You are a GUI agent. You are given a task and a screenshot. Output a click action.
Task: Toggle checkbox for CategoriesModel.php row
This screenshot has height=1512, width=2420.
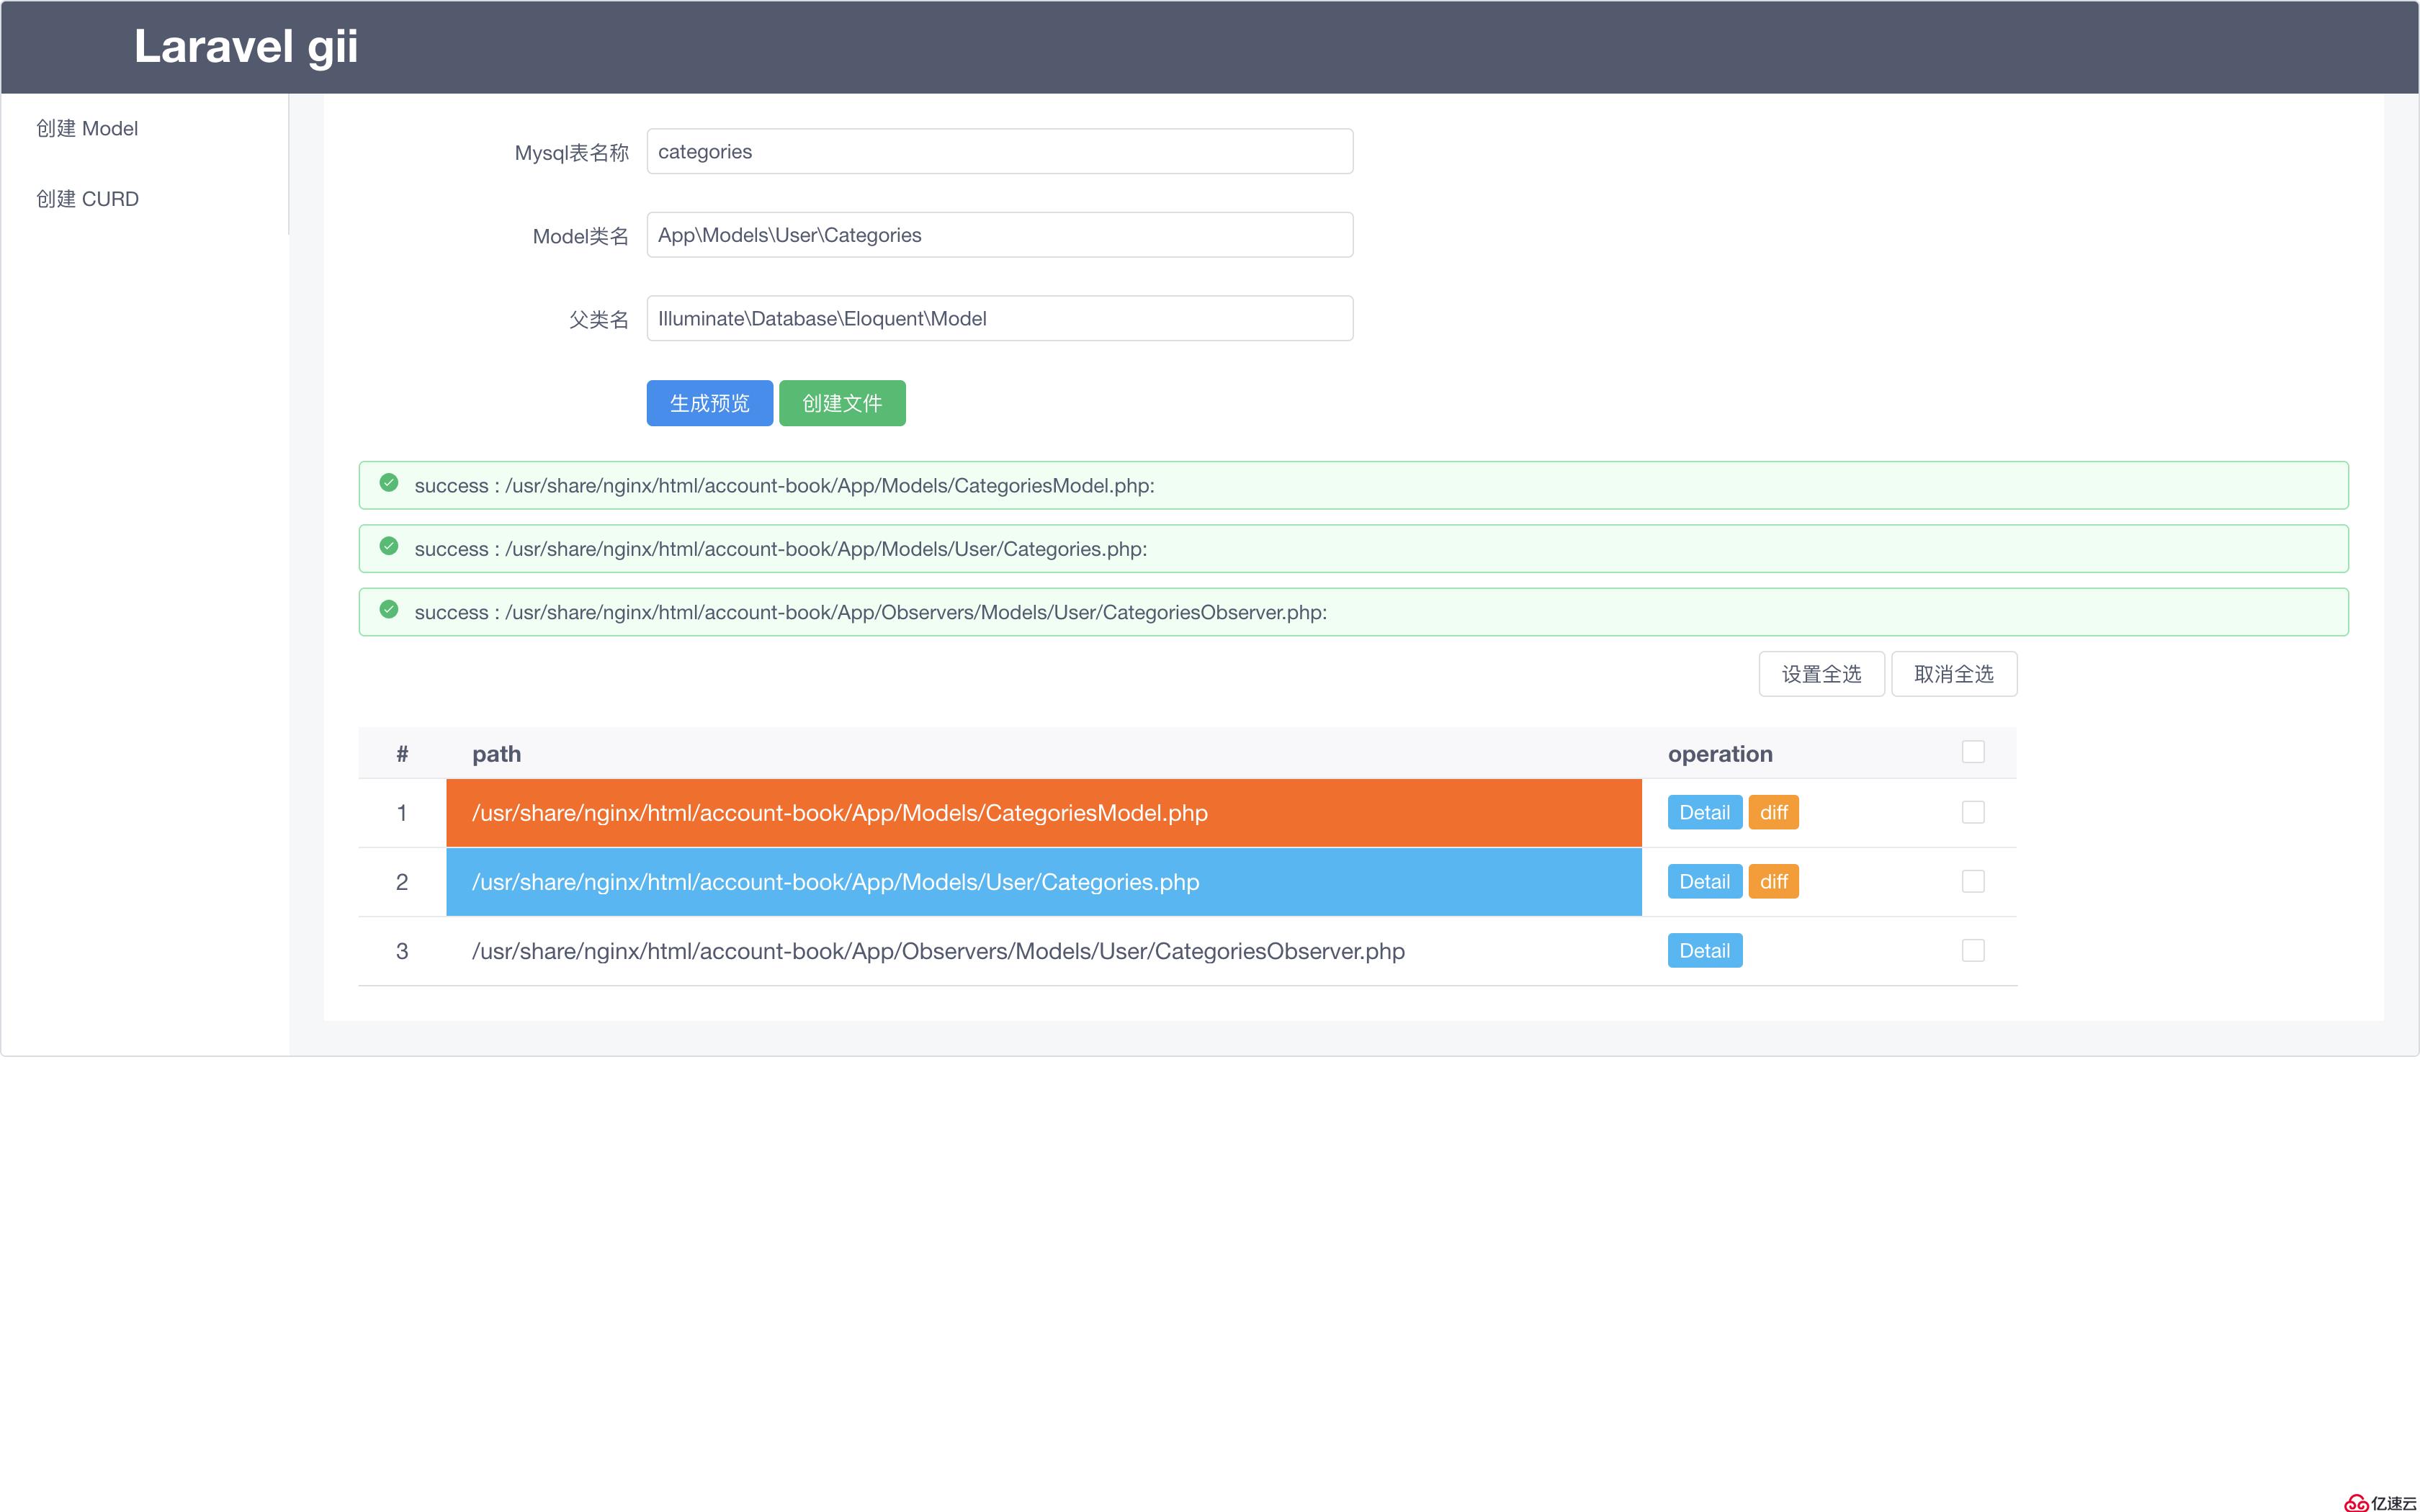point(1971,810)
